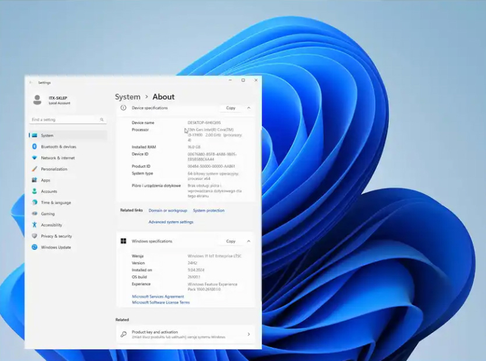The image size is (486, 361).
Task: Click the Installed on date 9.04.2024
Action: (x=196, y=270)
